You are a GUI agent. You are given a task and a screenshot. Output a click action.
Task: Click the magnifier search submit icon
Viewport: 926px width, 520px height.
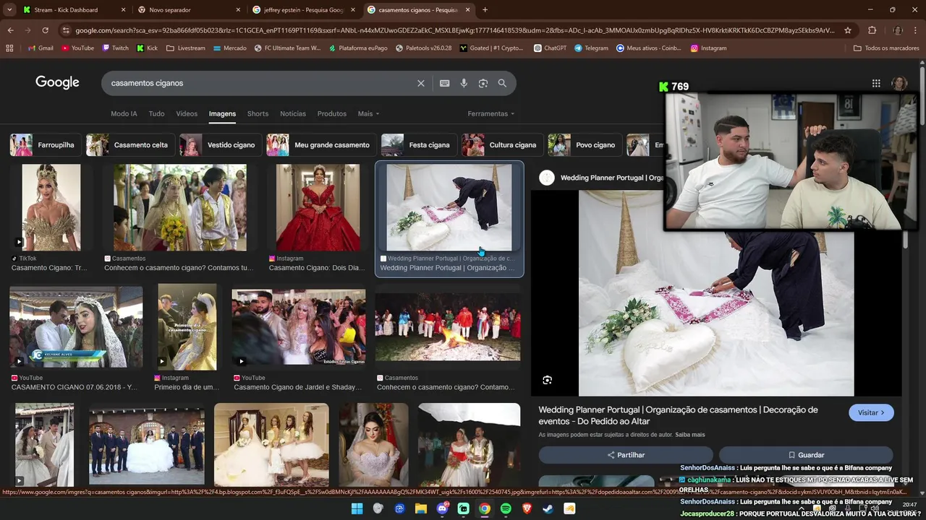(502, 83)
